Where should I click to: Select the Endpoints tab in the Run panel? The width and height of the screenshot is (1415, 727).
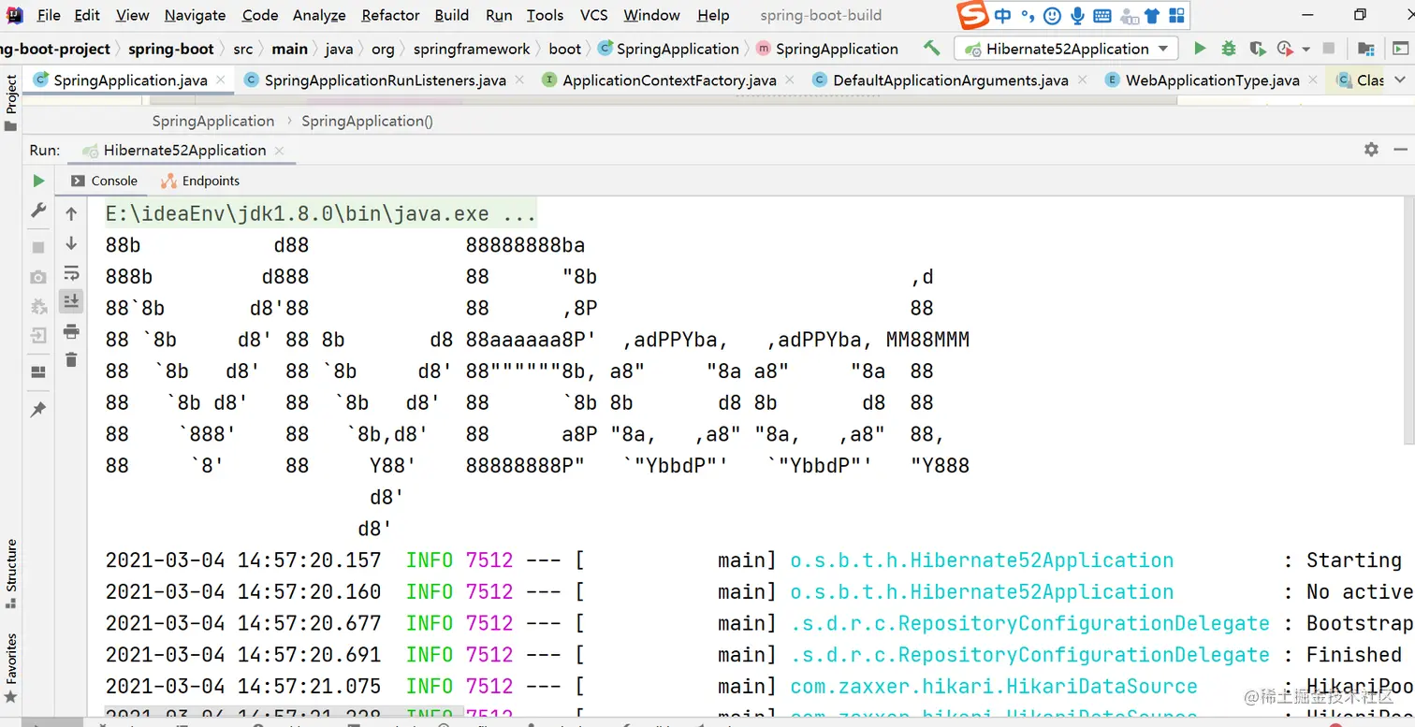tap(200, 181)
